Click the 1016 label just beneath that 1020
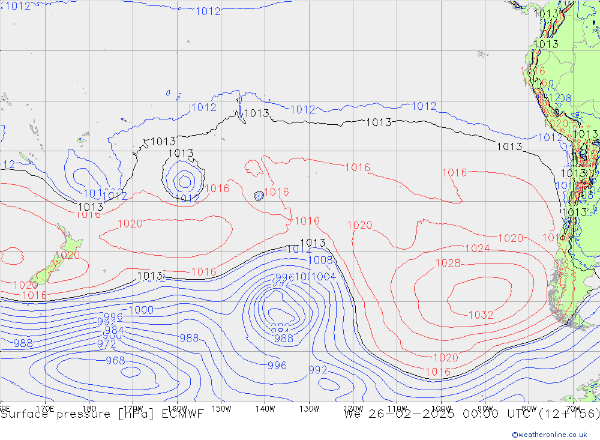The height and width of the screenshot is (440, 600). click(438, 372)
